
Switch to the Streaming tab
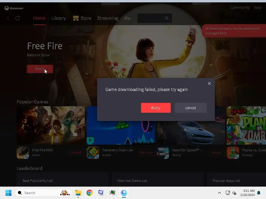point(108,18)
